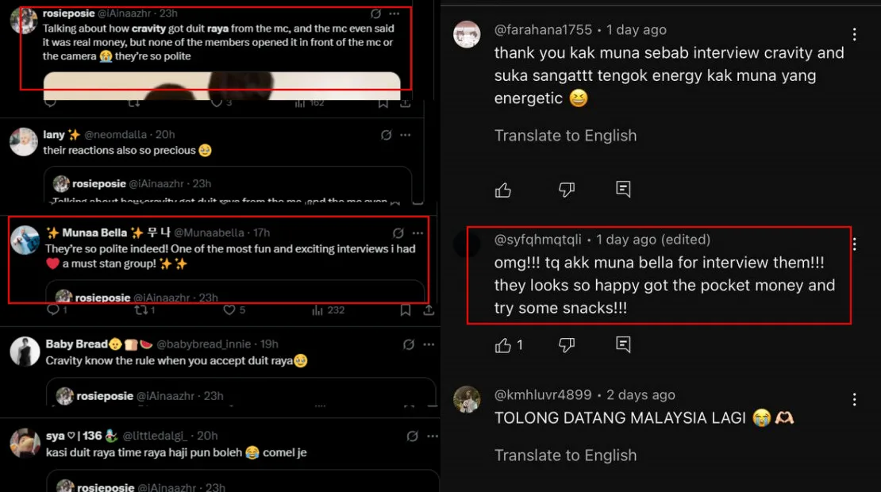Open three-dot menu for @farahana1755 comment

click(x=854, y=34)
